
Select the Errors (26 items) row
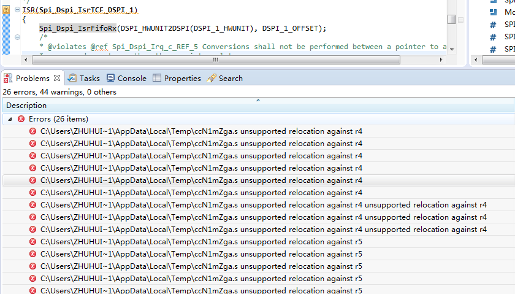[x=259, y=119]
